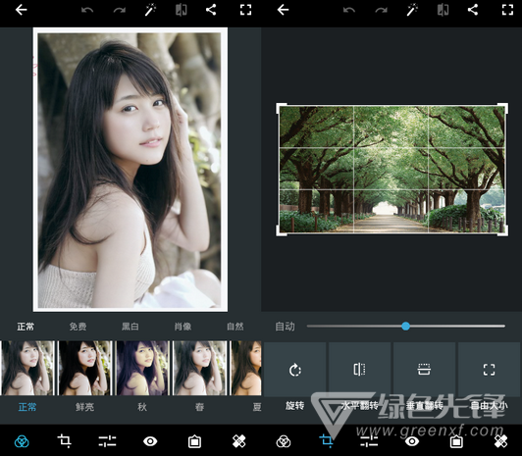522x457 pixels.
Task: Share the portrait photo from the filter screen
Action: (211, 10)
